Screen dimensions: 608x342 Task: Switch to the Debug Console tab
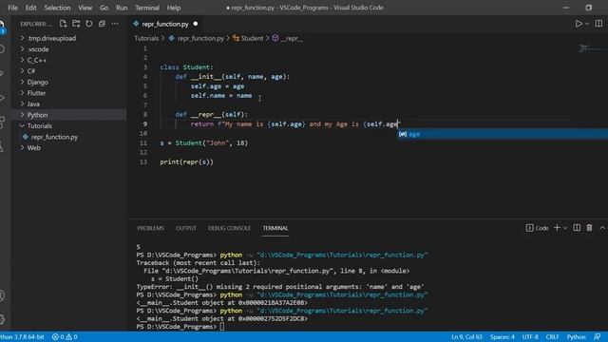pyautogui.click(x=229, y=228)
